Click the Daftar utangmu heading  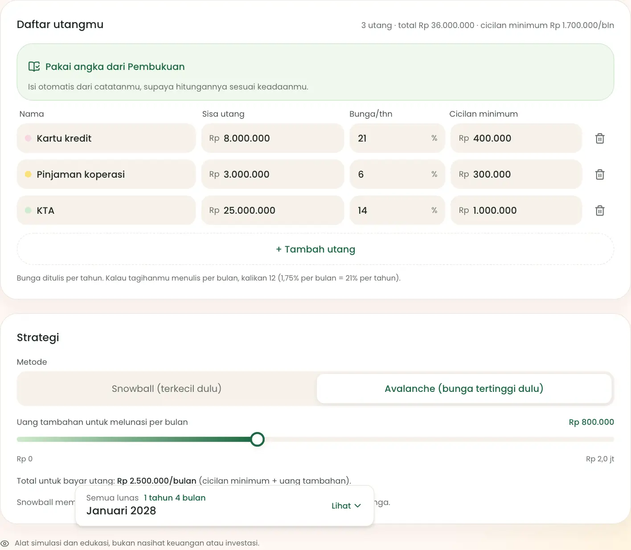point(60,24)
